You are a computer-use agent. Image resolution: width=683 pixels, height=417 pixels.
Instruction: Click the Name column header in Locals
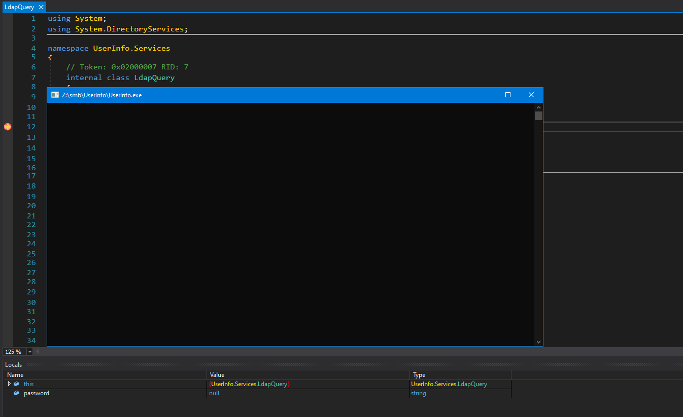[15, 375]
